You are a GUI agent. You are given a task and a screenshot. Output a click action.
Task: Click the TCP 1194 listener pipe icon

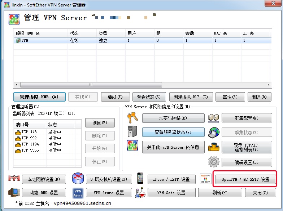[18, 144]
